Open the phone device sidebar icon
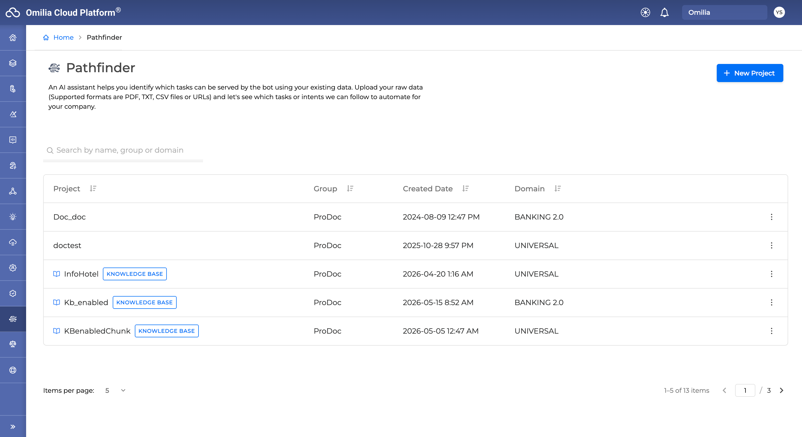Image resolution: width=802 pixels, height=437 pixels. (13, 89)
